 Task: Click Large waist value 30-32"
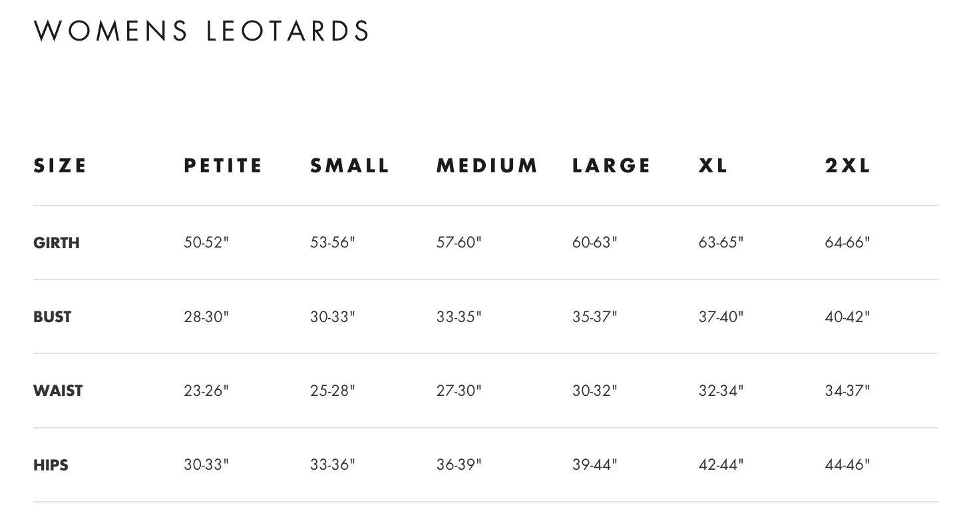tap(594, 391)
